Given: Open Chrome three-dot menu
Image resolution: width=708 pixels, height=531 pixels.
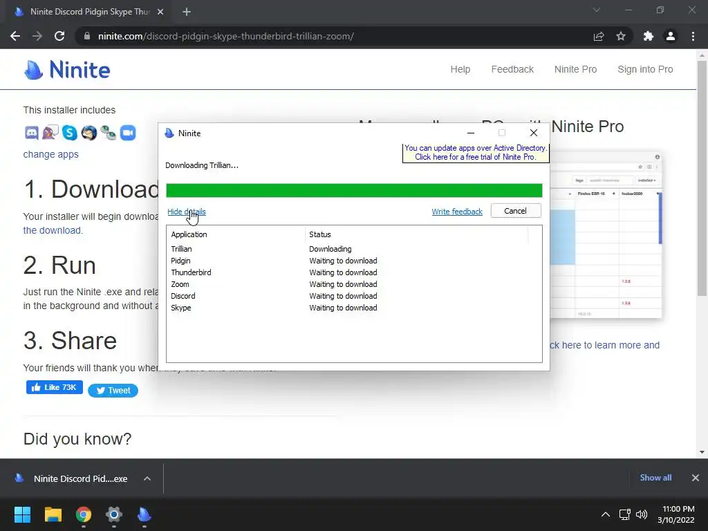Looking at the screenshot, I should click(x=693, y=36).
